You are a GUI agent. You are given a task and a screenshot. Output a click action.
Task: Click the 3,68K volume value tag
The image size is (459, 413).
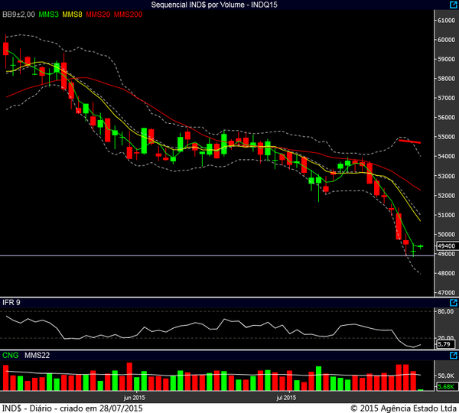(445, 387)
